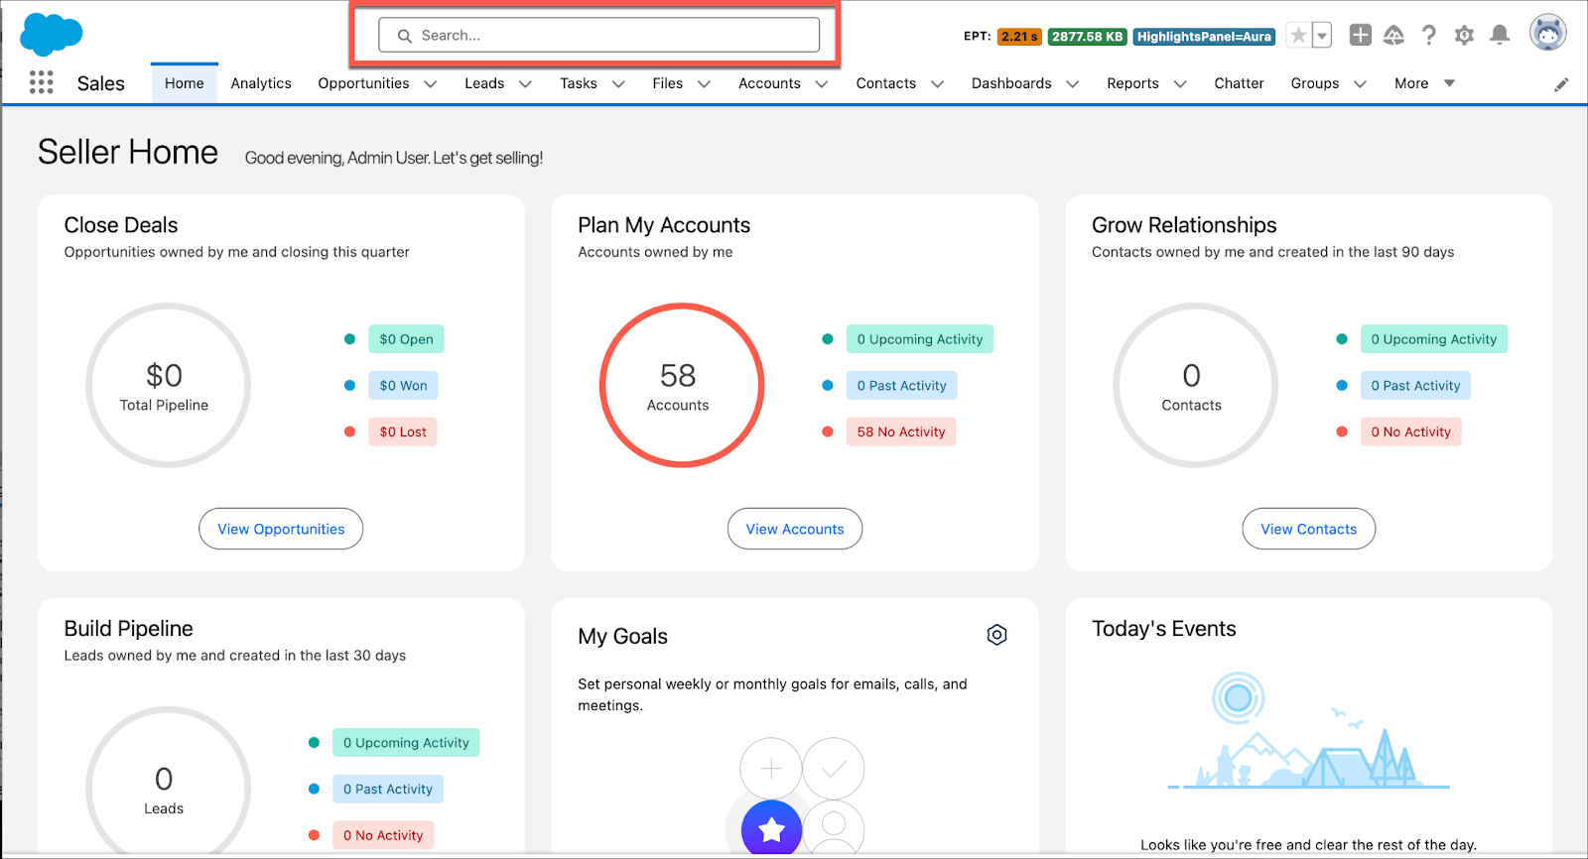Open the Trailhead guidance icon
The height and width of the screenshot is (859, 1588).
pyautogui.click(x=1393, y=36)
